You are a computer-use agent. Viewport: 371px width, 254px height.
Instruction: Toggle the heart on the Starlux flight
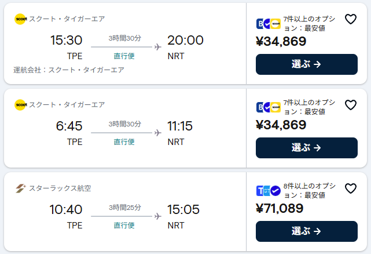[x=350, y=188]
